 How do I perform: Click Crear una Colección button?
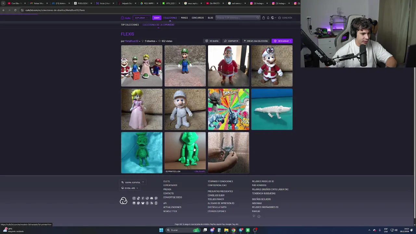[x=255, y=41]
